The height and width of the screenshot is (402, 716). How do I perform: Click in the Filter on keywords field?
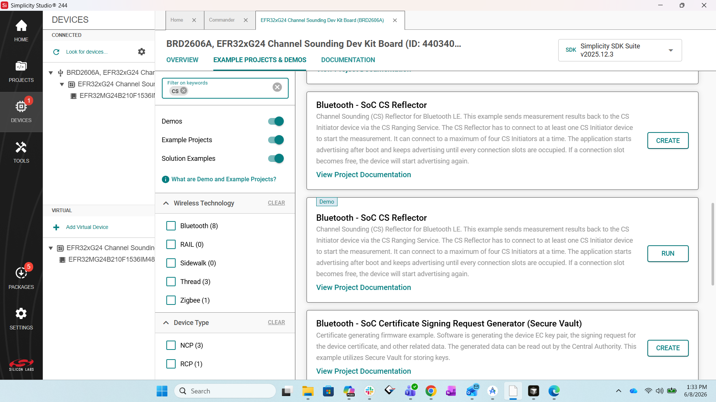pyautogui.click(x=225, y=88)
